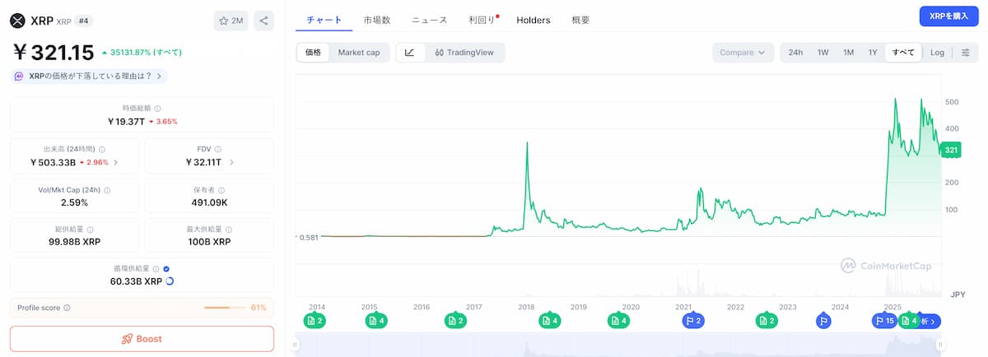The height and width of the screenshot is (357, 988).
Task: Show info for 総供給量
Action: click(x=90, y=229)
